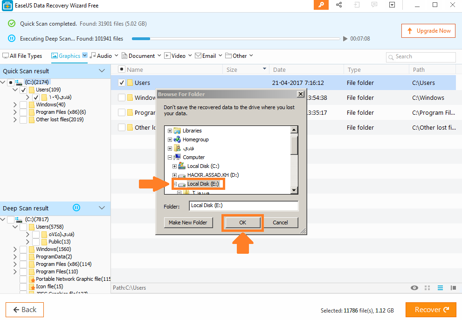The image size is (462, 320).
Task: Toggle Users(109) checkbox in Quick Scan tree
Action: coord(23,90)
